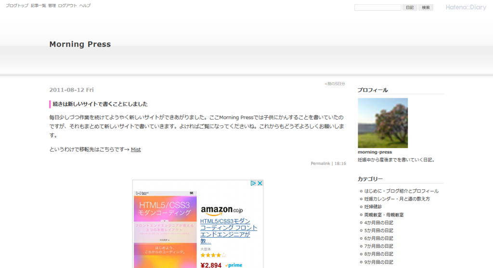Open the 2011-08-12 Fri date heading
Screen dimensions: 493x268
[71, 90]
